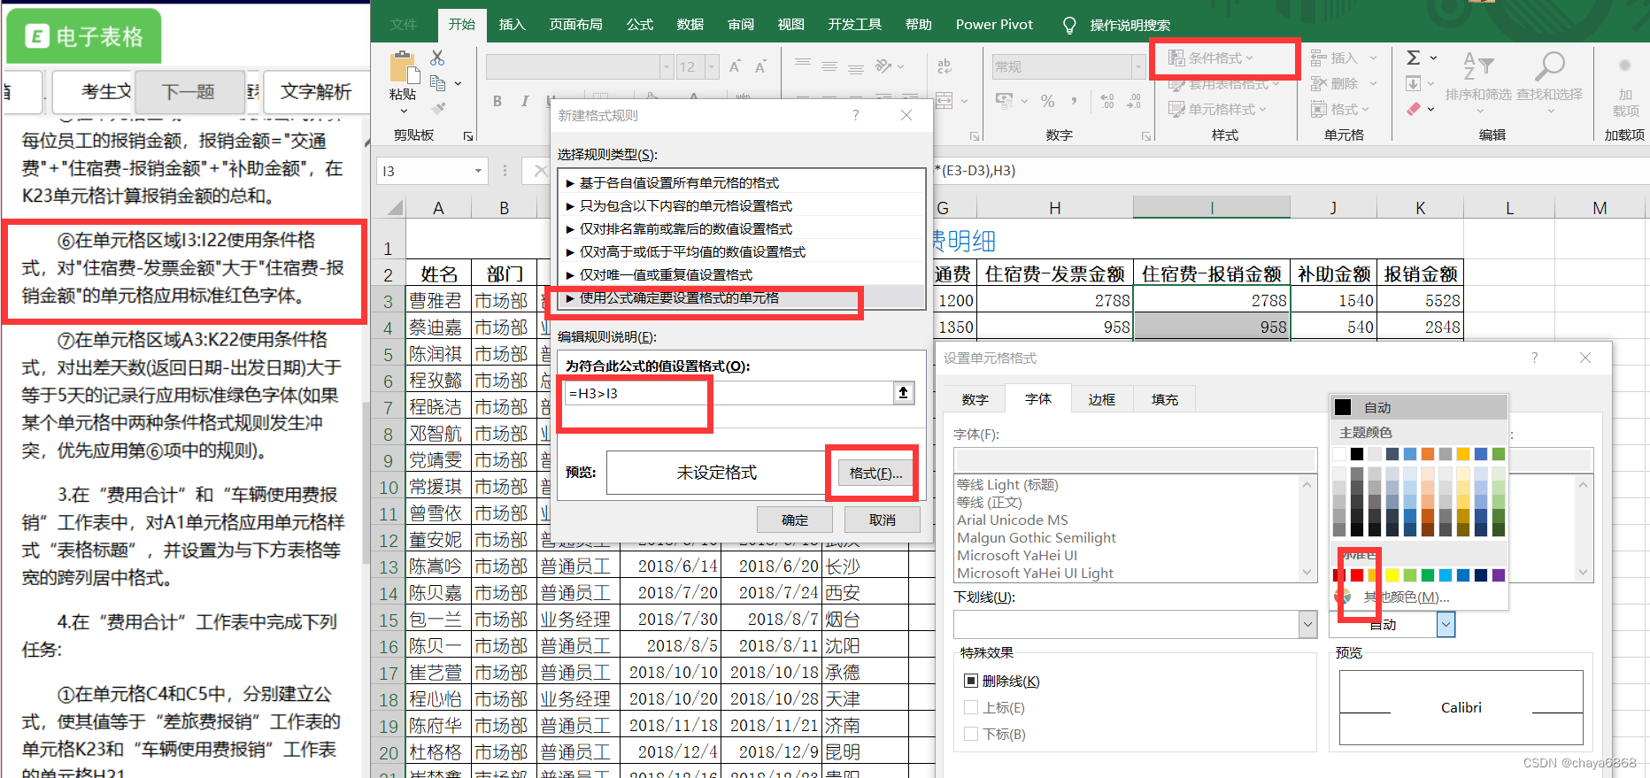The height and width of the screenshot is (778, 1650).
Task: Click the 确定 button in new rule dialog
Action: (x=794, y=520)
